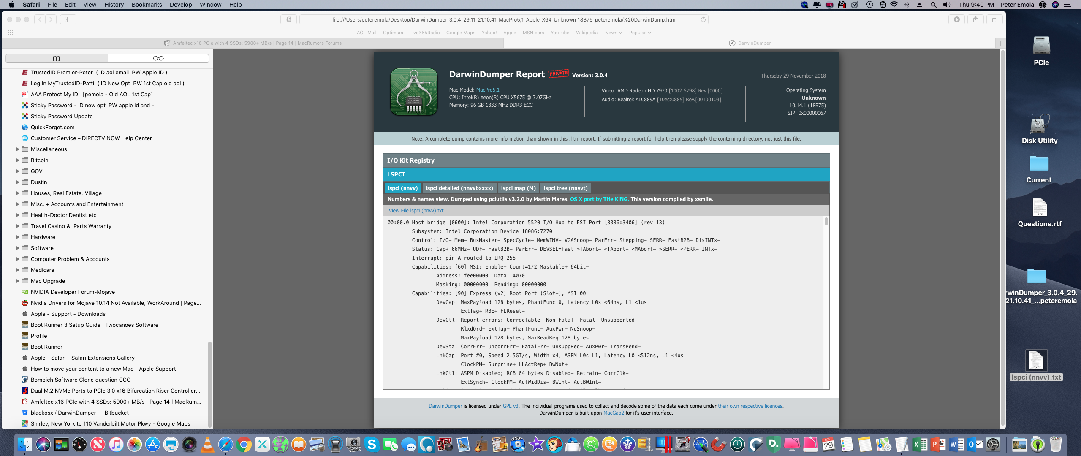Click the content blocker icon left of address bar
This screenshot has height=456, width=1081.
tap(288, 19)
